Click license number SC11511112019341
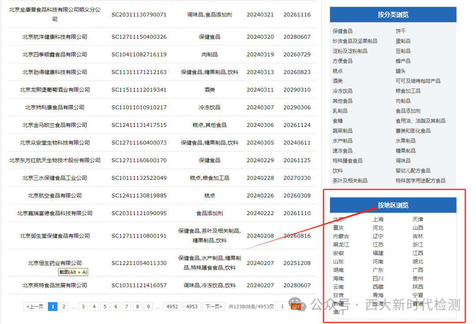The height and width of the screenshot is (324, 476). pyautogui.click(x=139, y=89)
